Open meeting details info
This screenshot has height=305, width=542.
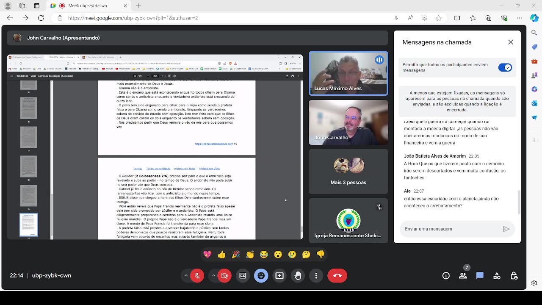[x=446, y=276]
